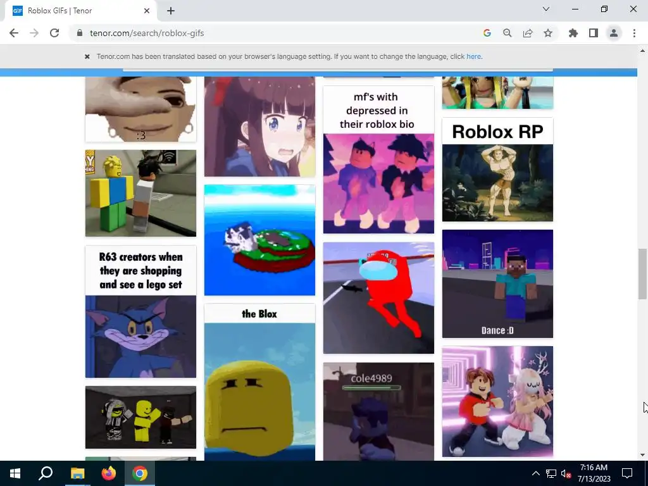The image size is (648, 486).
Task: Open the yellow noob beside laptop GIF
Action: coord(140,193)
